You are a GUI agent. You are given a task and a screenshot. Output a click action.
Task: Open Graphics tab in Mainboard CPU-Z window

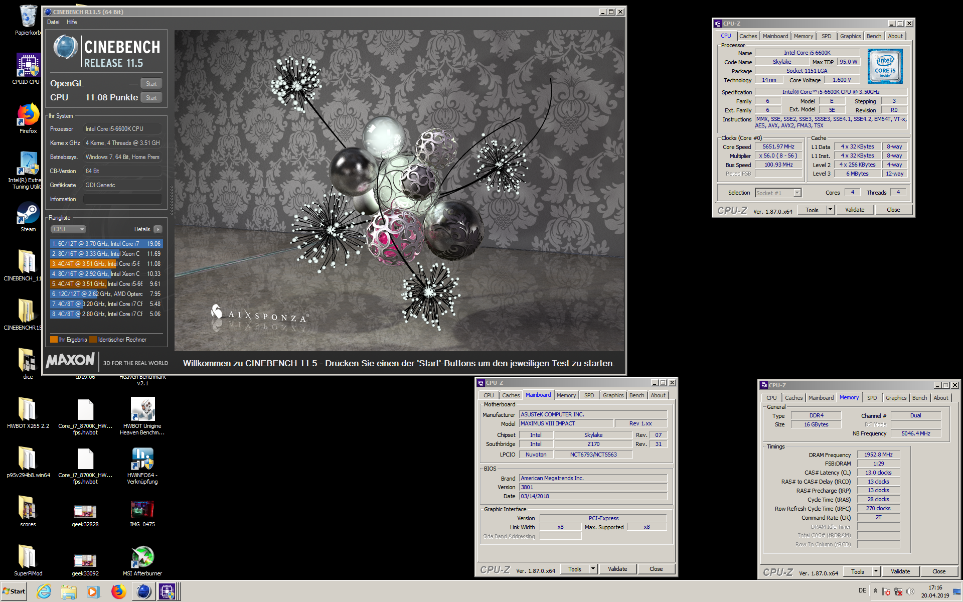click(613, 395)
